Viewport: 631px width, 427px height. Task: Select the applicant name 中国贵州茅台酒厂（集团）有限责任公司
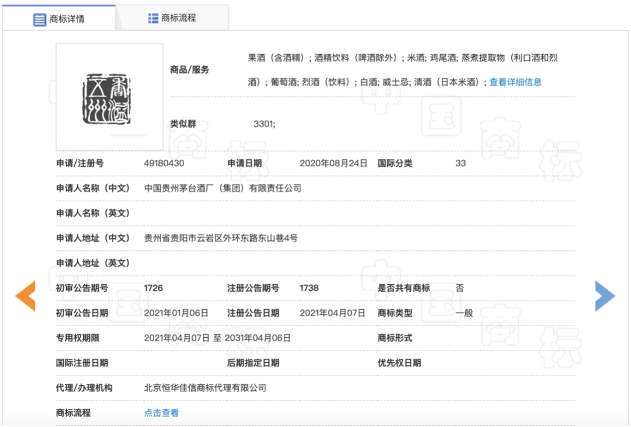pyautogui.click(x=222, y=188)
